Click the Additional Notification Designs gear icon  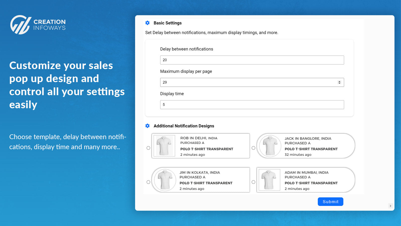[147, 126]
